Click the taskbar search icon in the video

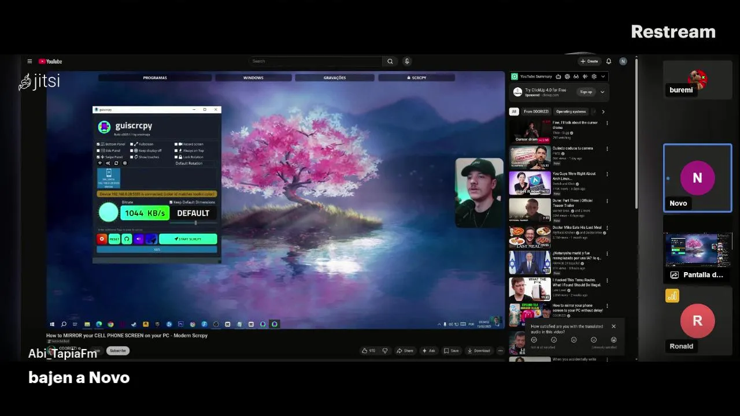pyautogui.click(x=64, y=324)
